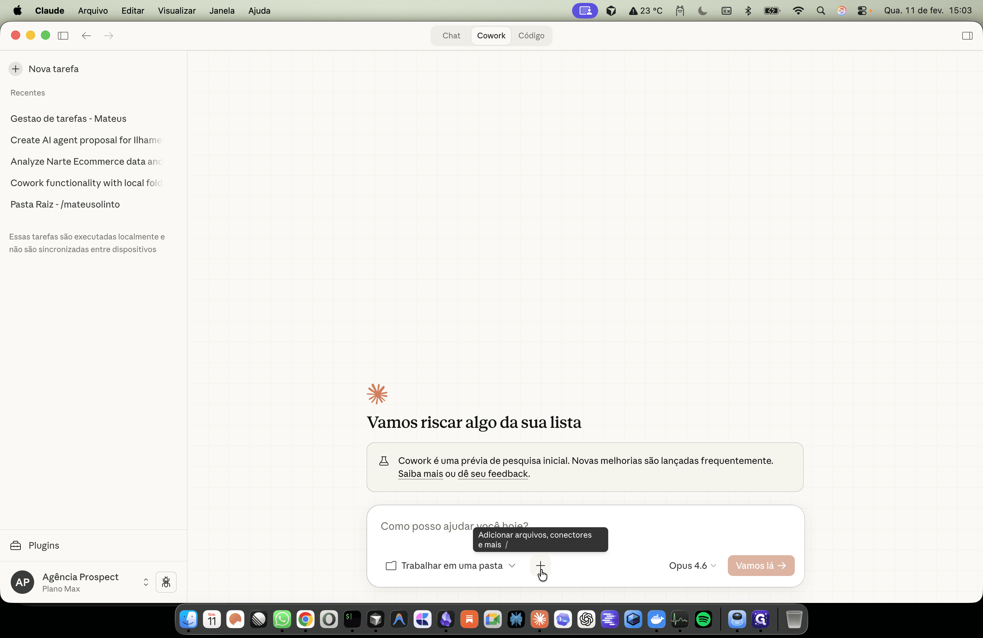This screenshot has height=638, width=983.
Task: Open Cowork functionality with local folder task
Action: click(86, 183)
